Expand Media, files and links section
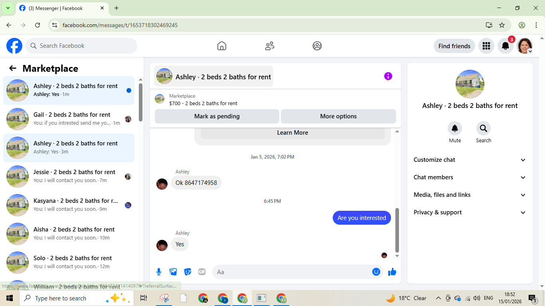This screenshot has height=306, width=545. click(470, 195)
